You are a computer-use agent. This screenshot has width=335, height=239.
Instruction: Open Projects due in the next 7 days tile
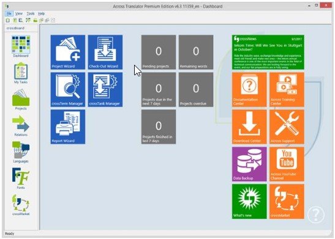click(x=159, y=89)
